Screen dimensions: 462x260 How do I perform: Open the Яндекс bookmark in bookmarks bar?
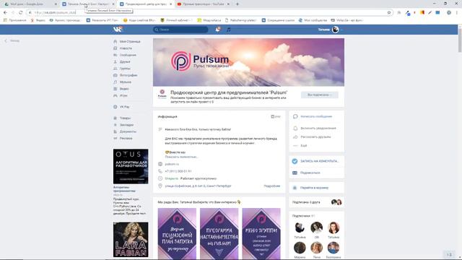(38, 20)
